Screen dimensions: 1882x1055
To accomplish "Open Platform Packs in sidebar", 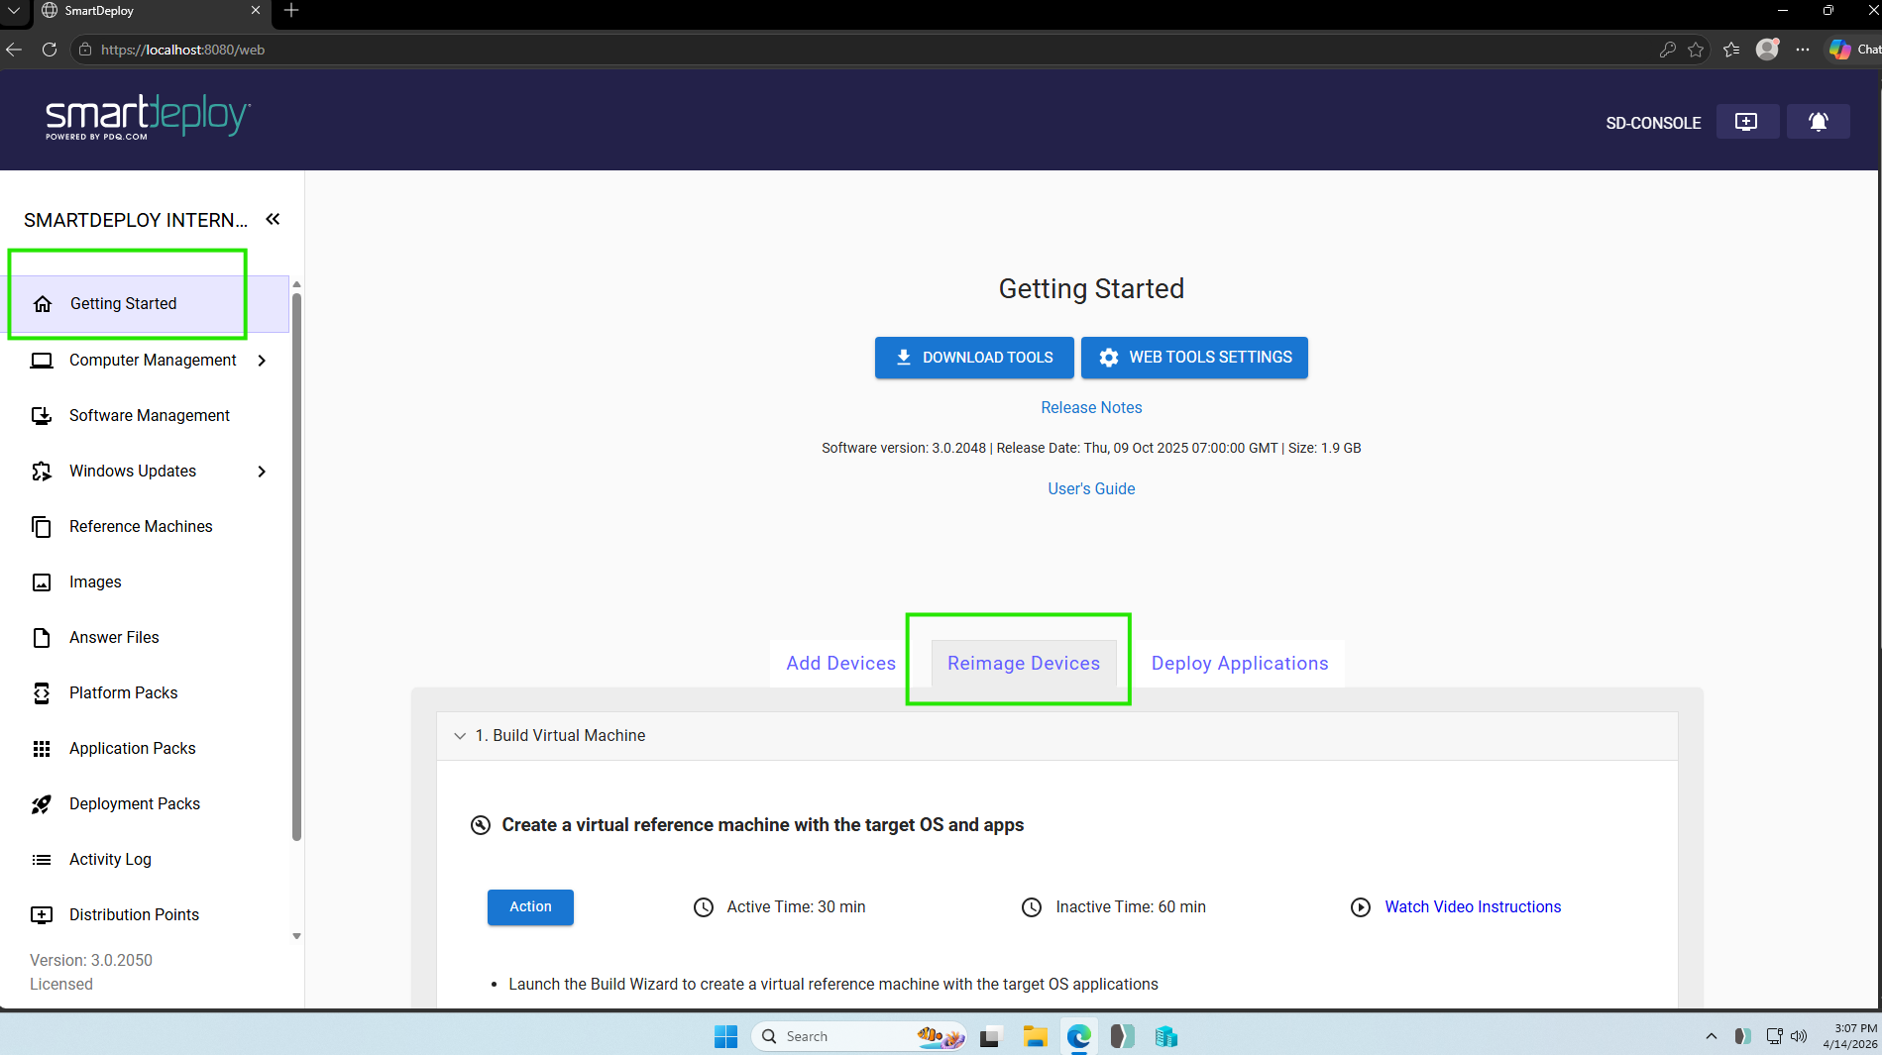I will [x=123, y=692].
